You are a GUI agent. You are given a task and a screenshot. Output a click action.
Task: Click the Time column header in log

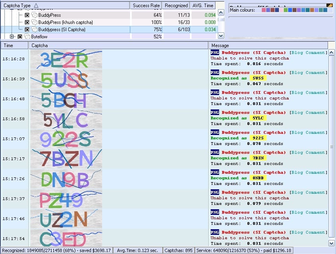point(14,46)
